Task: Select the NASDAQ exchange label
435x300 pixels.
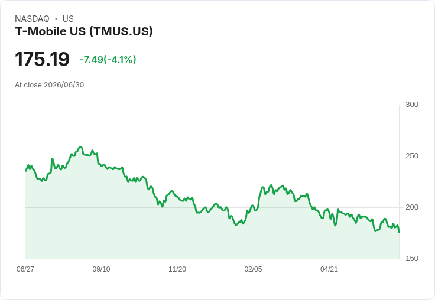Action: pos(32,19)
